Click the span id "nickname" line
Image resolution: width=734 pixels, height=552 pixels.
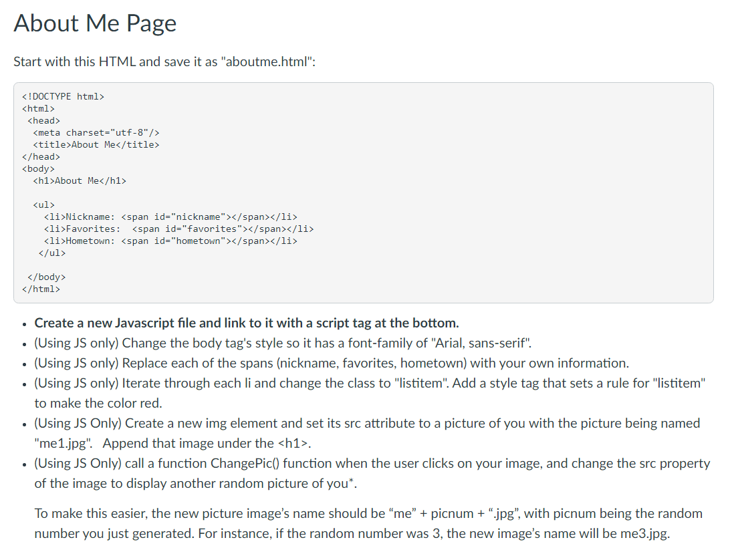[x=167, y=216]
